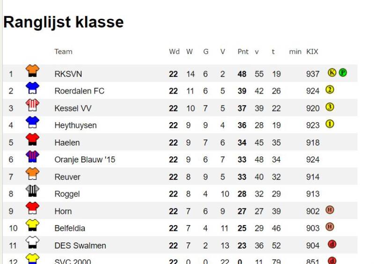374x264 pixels.
Task: Open the Roerdalen FC team link
Action: pyautogui.click(x=79, y=91)
